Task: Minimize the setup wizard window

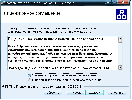Action: (108, 2)
